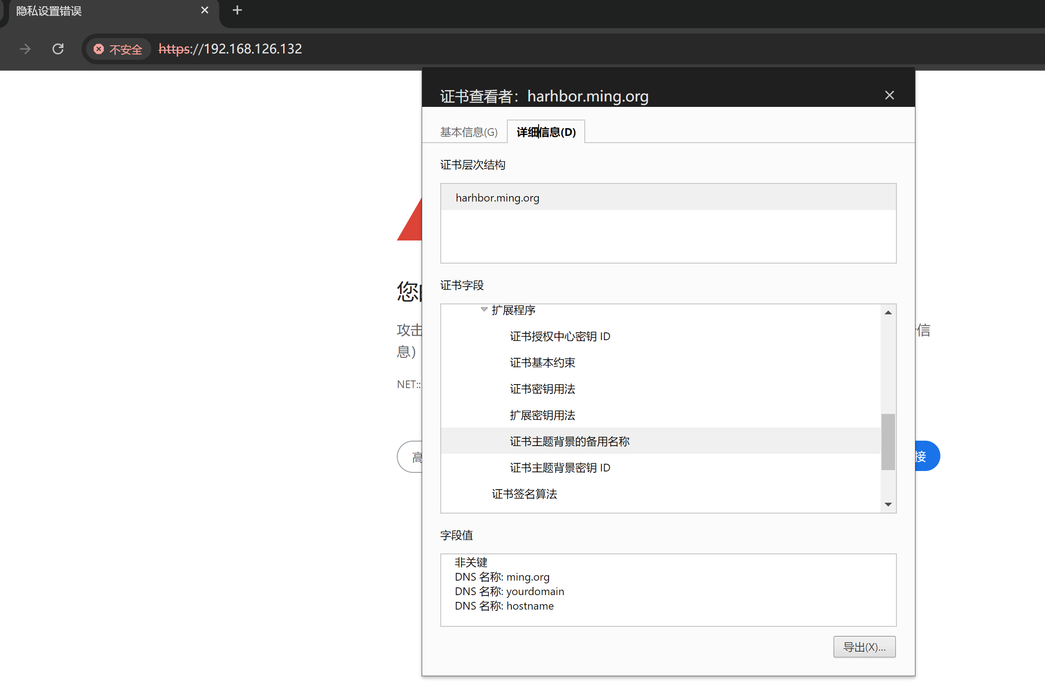
Task: Click the 不安全 security warning badge
Action: [x=118, y=49]
